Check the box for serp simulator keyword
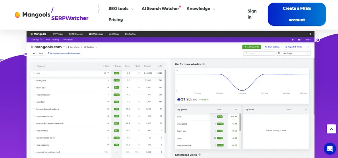The image size is (338, 158). [34, 95]
